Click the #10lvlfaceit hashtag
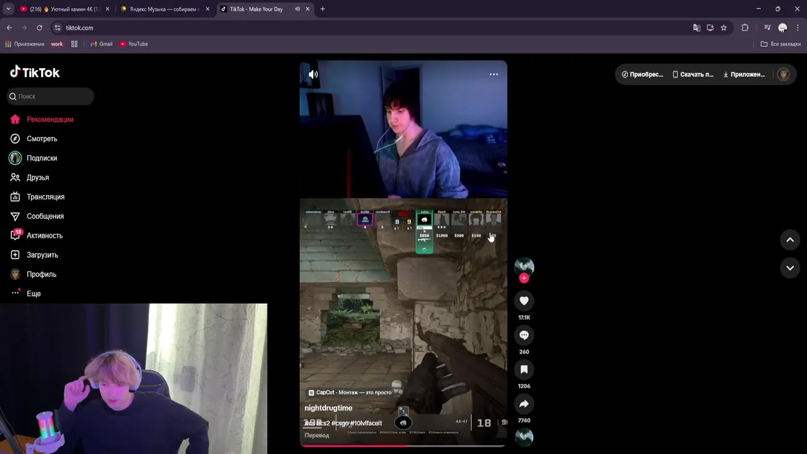 coord(366,423)
